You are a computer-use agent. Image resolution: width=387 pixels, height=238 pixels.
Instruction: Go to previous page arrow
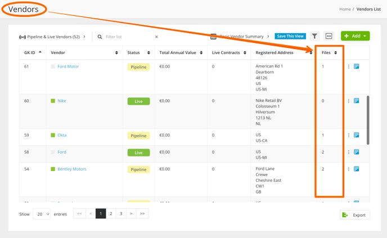(x=91, y=214)
